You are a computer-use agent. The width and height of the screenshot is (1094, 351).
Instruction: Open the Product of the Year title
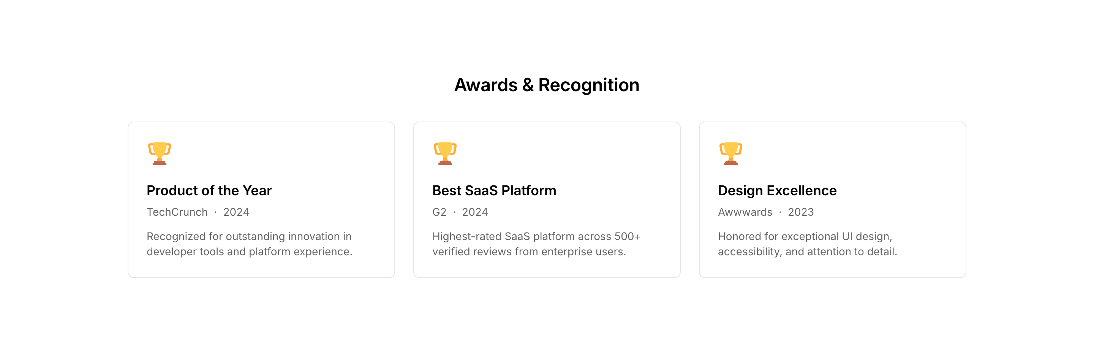(x=209, y=191)
